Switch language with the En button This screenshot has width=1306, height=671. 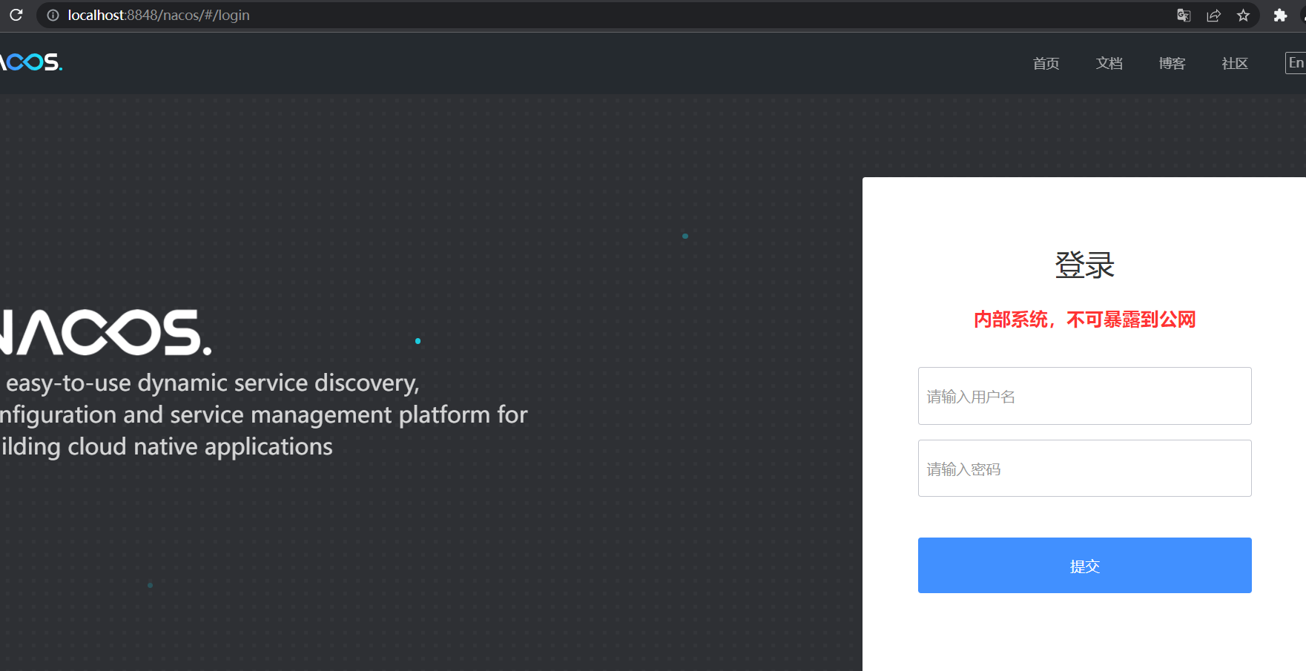tap(1296, 63)
